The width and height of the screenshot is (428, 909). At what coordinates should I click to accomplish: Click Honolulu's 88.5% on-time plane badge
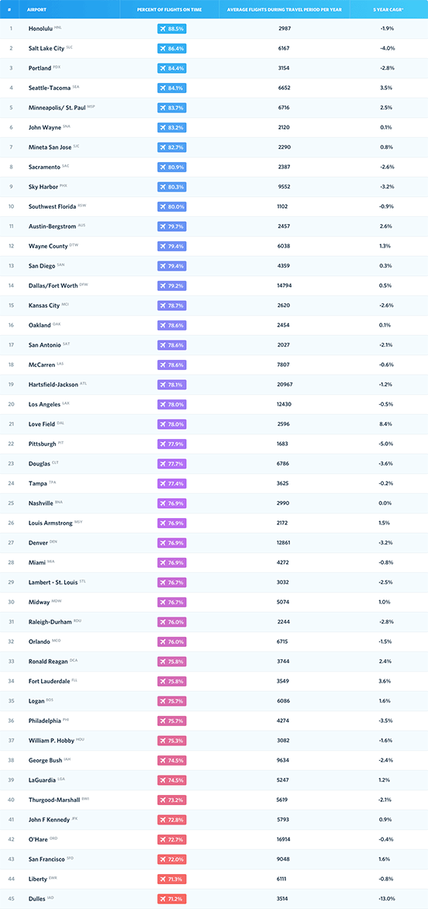172,29
